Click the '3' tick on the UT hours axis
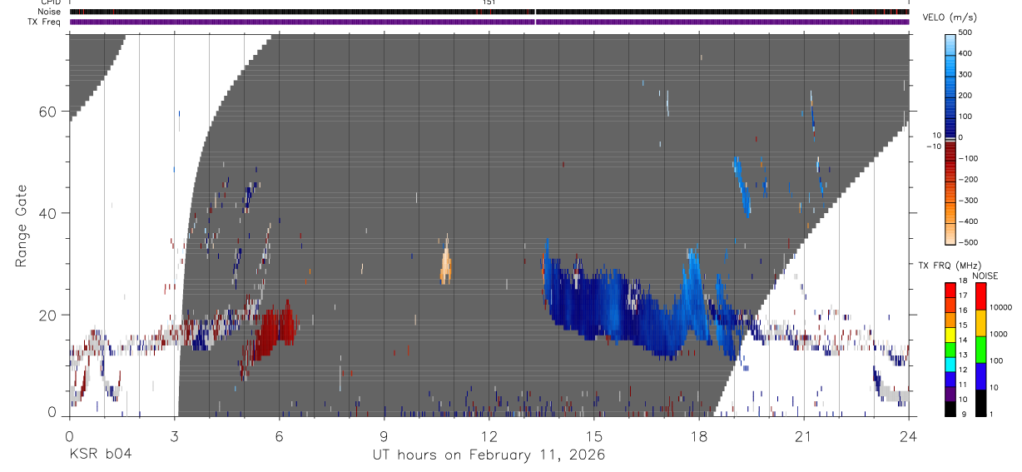The width and height of the screenshot is (1022, 472). tap(175, 435)
